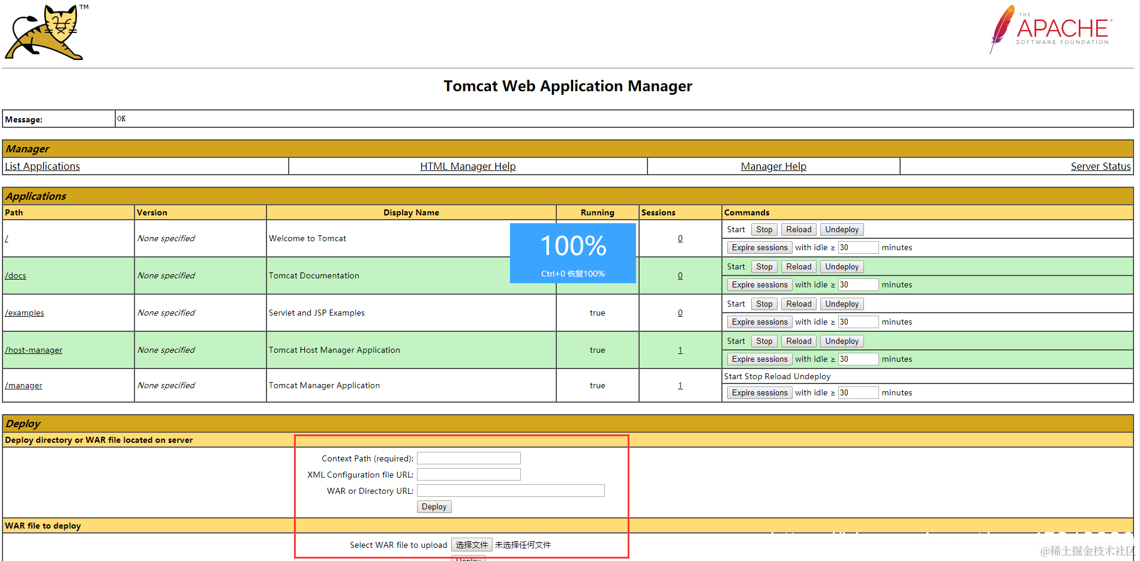The image size is (1140, 561).
Task: Open the Manager Help link
Action: [773, 166]
